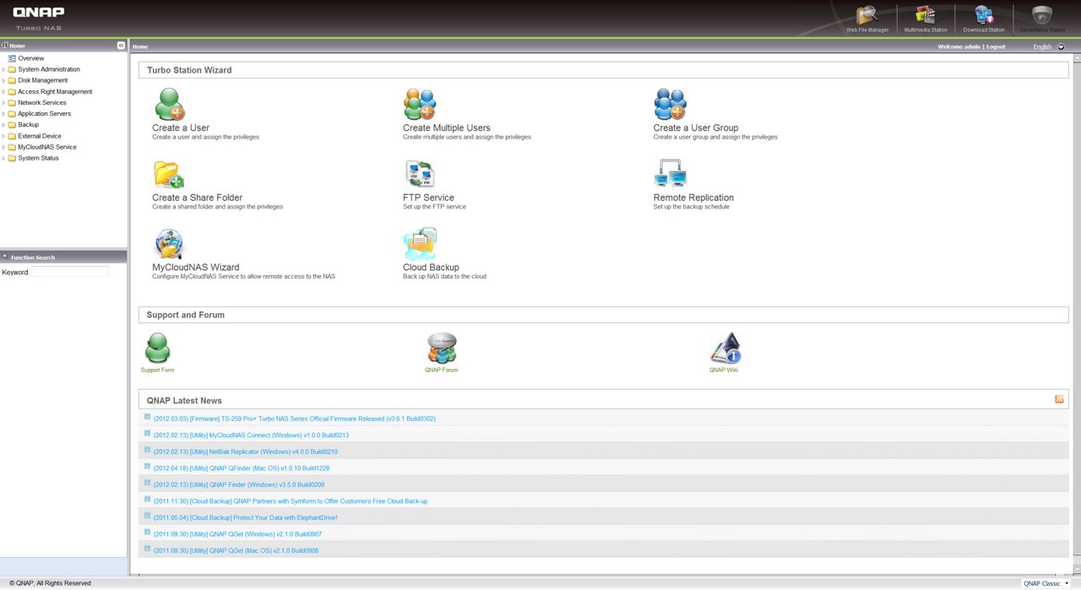Click the Home breadcrumb in content header
The height and width of the screenshot is (590, 1081).
click(x=140, y=46)
